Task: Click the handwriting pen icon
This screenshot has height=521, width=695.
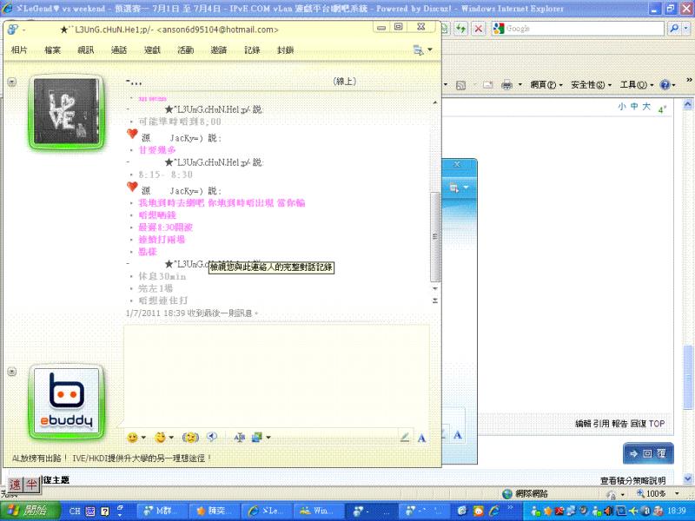Action: click(x=404, y=438)
